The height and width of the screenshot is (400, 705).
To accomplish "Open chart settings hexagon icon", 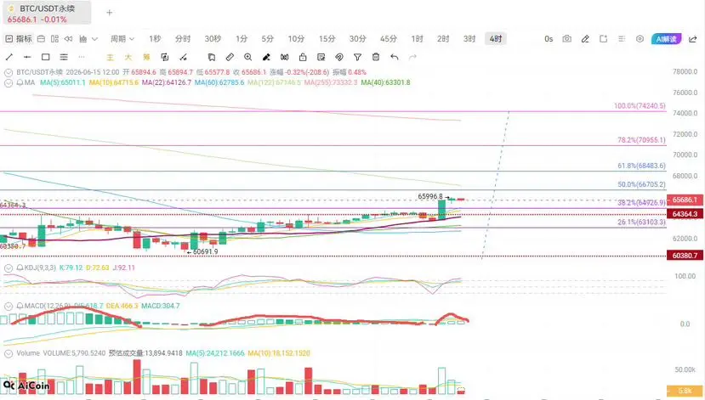I will 640,39.
